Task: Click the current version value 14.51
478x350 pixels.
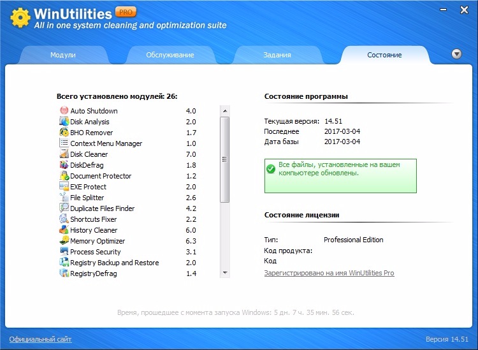Action: (x=333, y=121)
